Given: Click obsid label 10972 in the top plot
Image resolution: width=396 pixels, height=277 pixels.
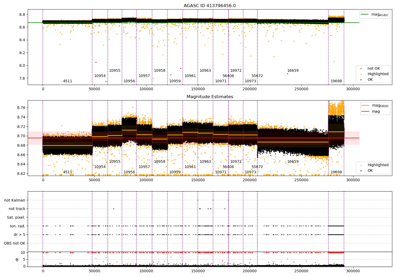Looking at the screenshot, I should pos(236,71).
